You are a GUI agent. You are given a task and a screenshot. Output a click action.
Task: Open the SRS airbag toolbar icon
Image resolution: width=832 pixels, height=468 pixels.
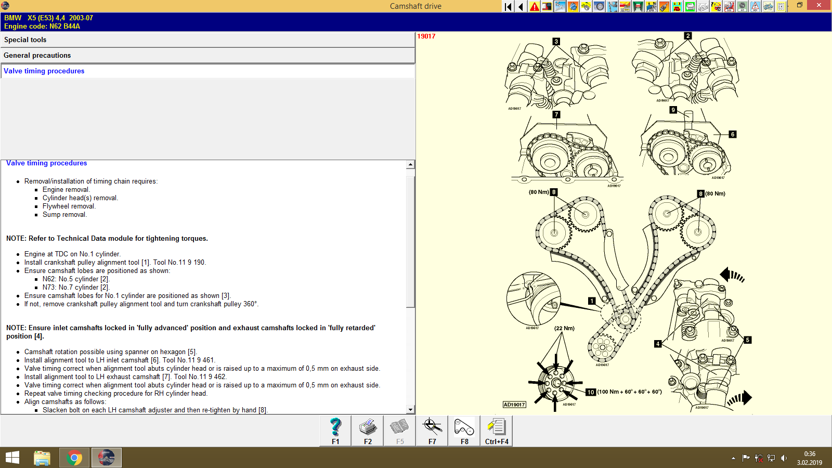(x=730, y=7)
